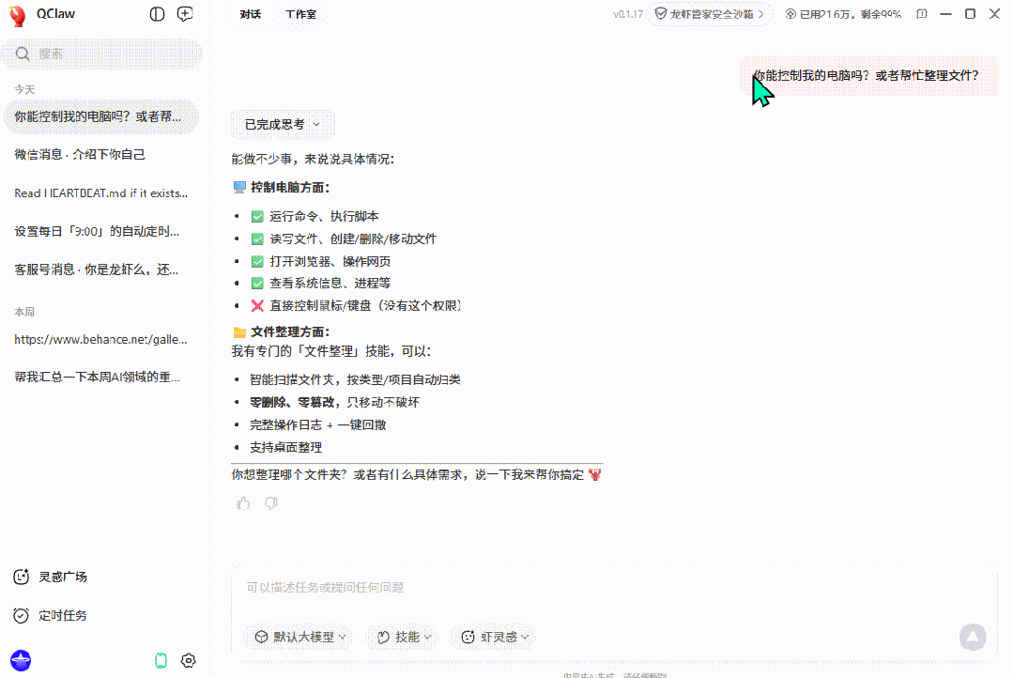Give a thumbs up to the reply
Viewport: 1013px width, 678px height.
coord(243,502)
